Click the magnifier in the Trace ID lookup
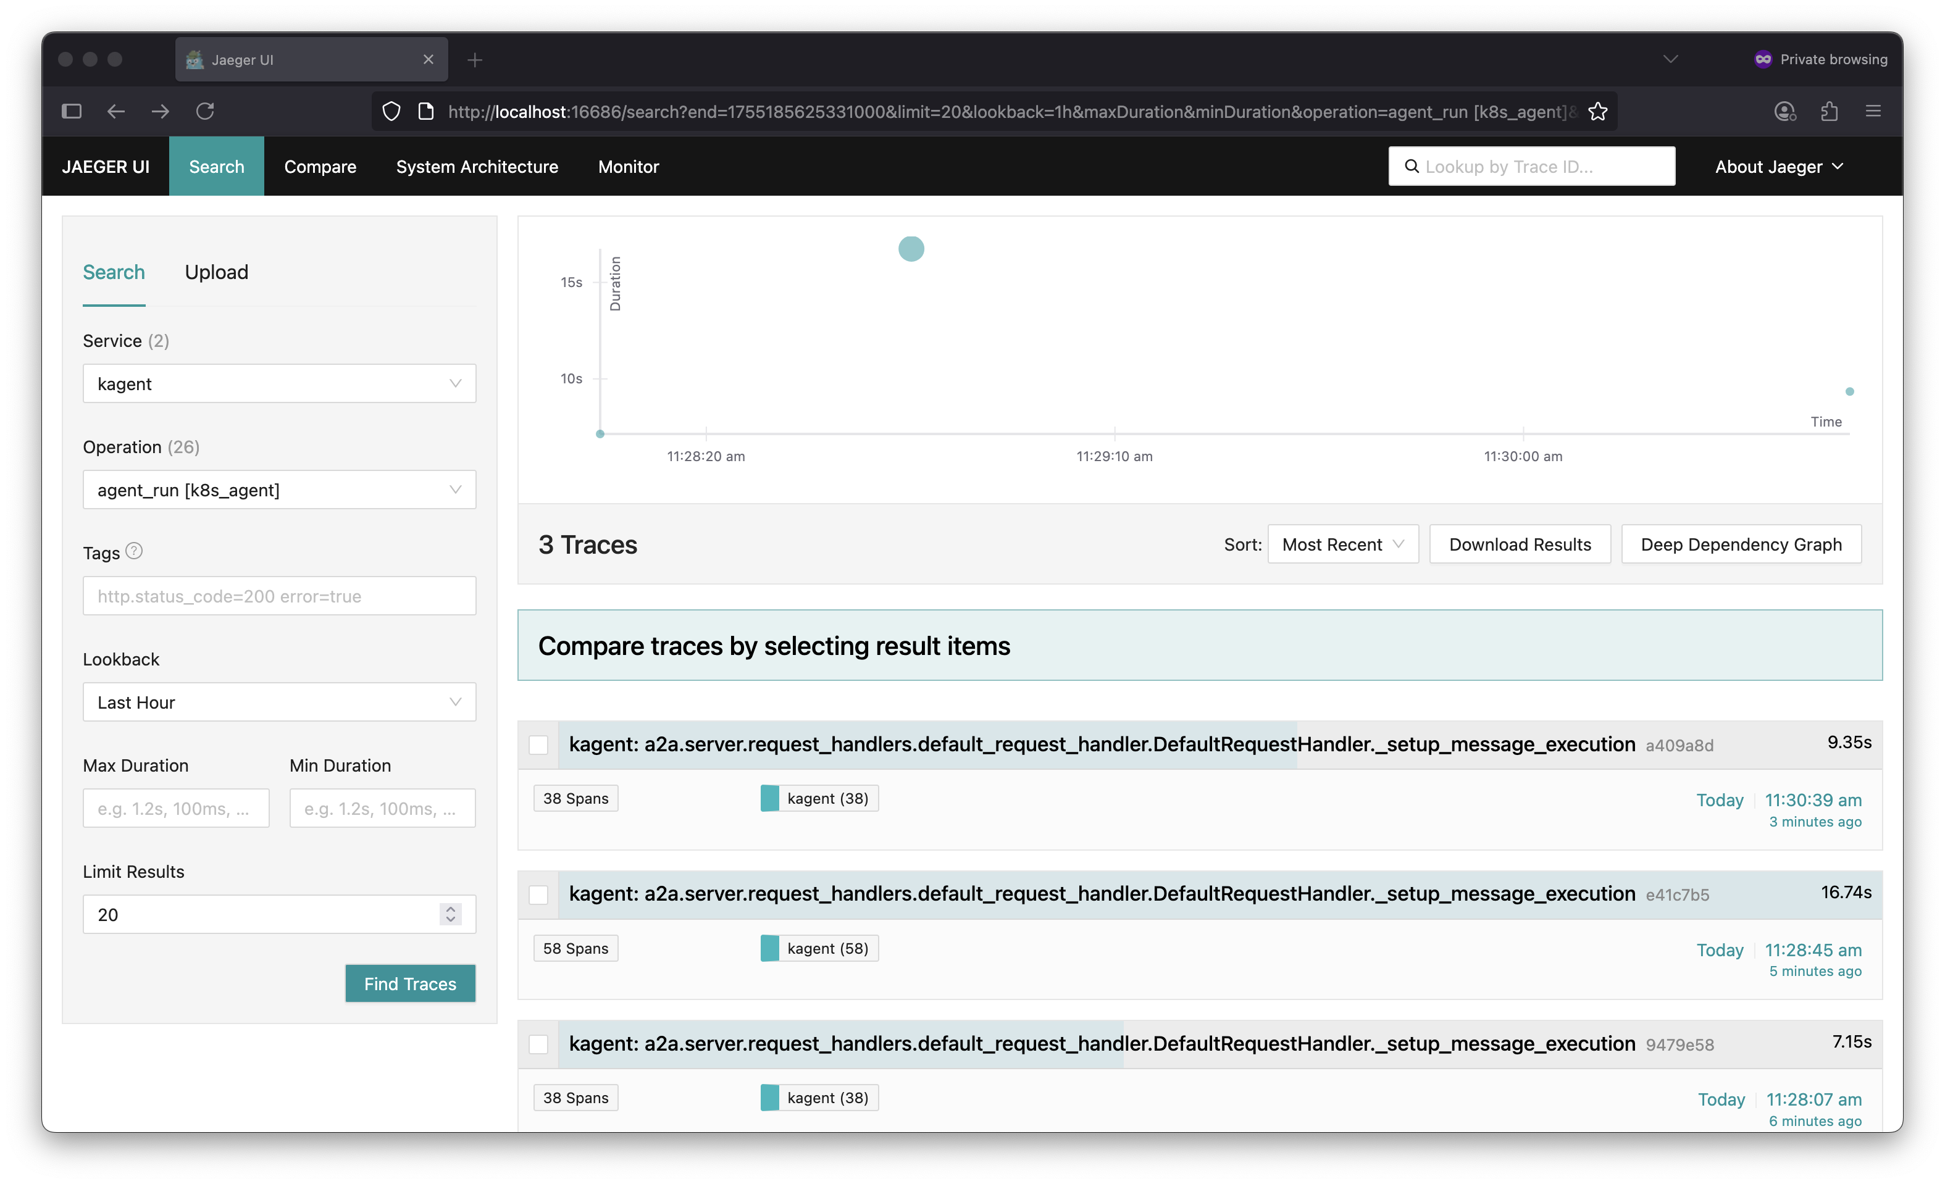 pos(1412,166)
